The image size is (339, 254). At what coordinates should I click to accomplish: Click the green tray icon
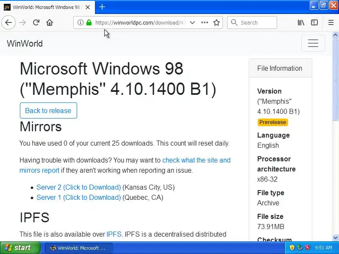pos(300,248)
